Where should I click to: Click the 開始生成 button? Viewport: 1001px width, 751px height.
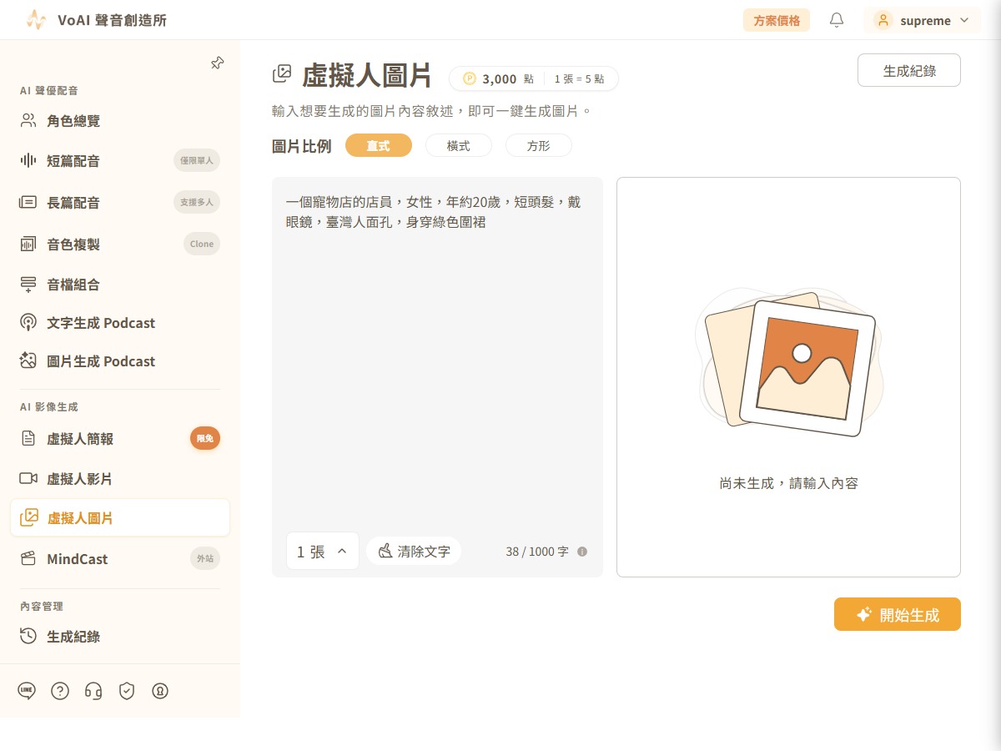click(x=898, y=614)
